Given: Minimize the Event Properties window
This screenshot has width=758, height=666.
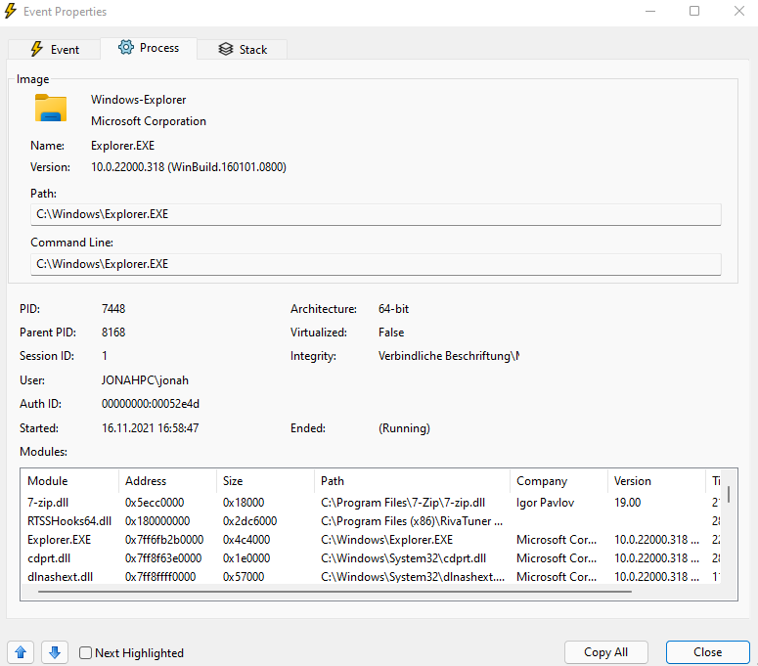Looking at the screenshot, I should point(650,11).
